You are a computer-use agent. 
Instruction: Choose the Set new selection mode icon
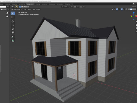[x=20, y=7]
